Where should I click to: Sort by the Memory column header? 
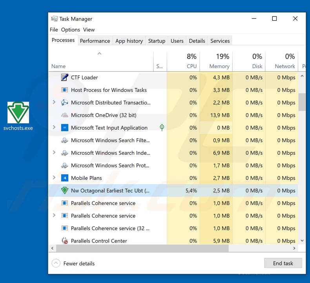pyautogui.click(x=216, y=62)
